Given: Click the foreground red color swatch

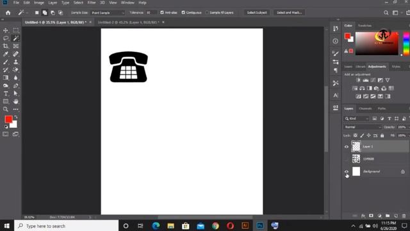Looking at the screenshot, I should [x=8, y=119].
